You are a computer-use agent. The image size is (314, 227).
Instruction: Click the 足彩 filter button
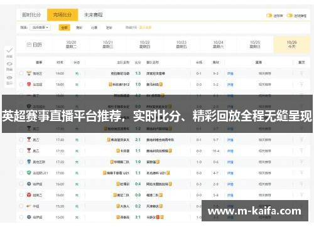[109, 28]
